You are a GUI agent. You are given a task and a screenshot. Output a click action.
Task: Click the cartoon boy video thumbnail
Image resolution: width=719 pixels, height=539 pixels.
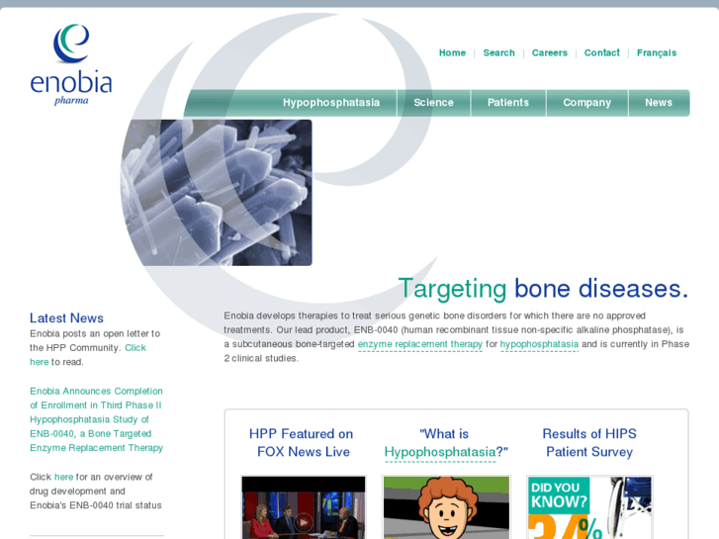click(446, 507)
